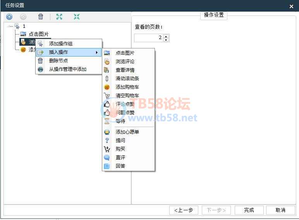
Task: Click the 取消 button
Action: point(280,210)
